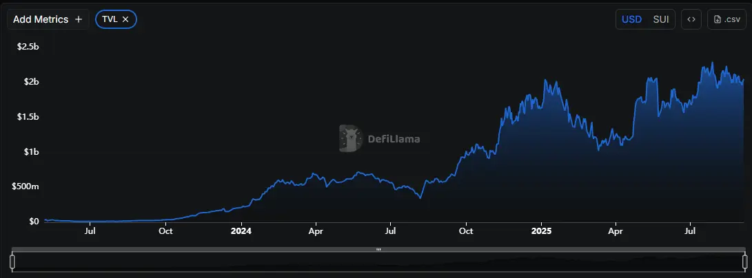Click the 2025 label on the x-axis
The image size is (752, 278).
[541, 232]
